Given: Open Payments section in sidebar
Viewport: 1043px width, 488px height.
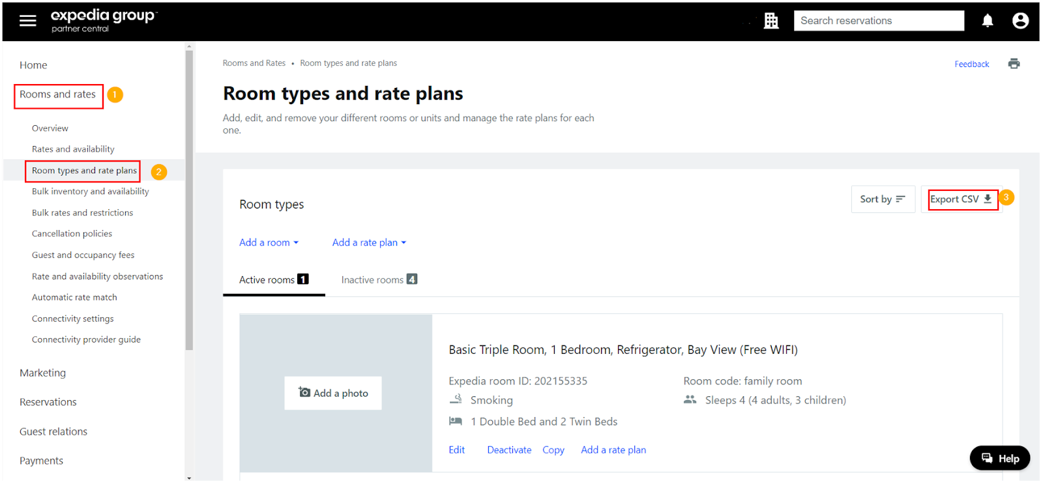Looking at the screenshot, I should click(41, 461).
